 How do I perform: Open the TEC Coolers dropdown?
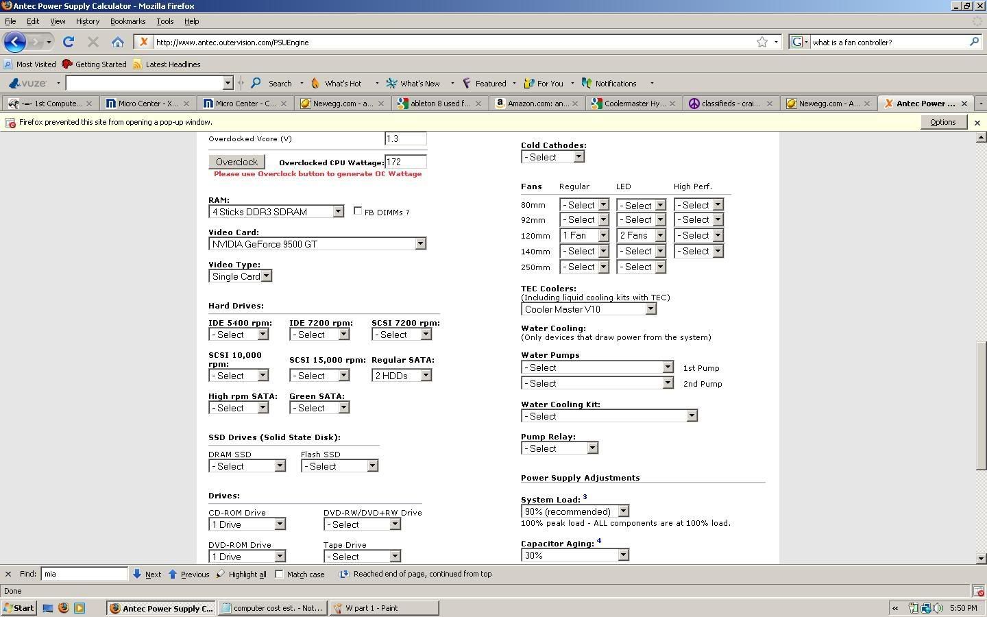[x=589, y=309]
